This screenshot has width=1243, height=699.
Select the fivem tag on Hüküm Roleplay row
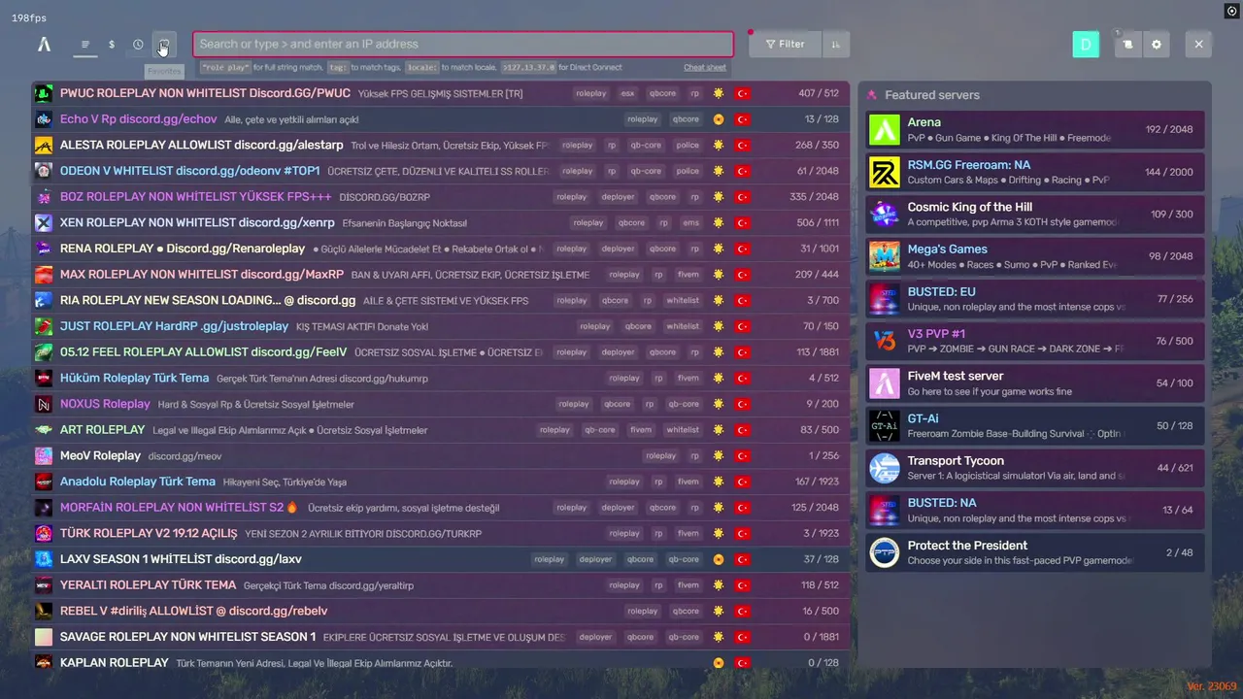pos(688,378)
